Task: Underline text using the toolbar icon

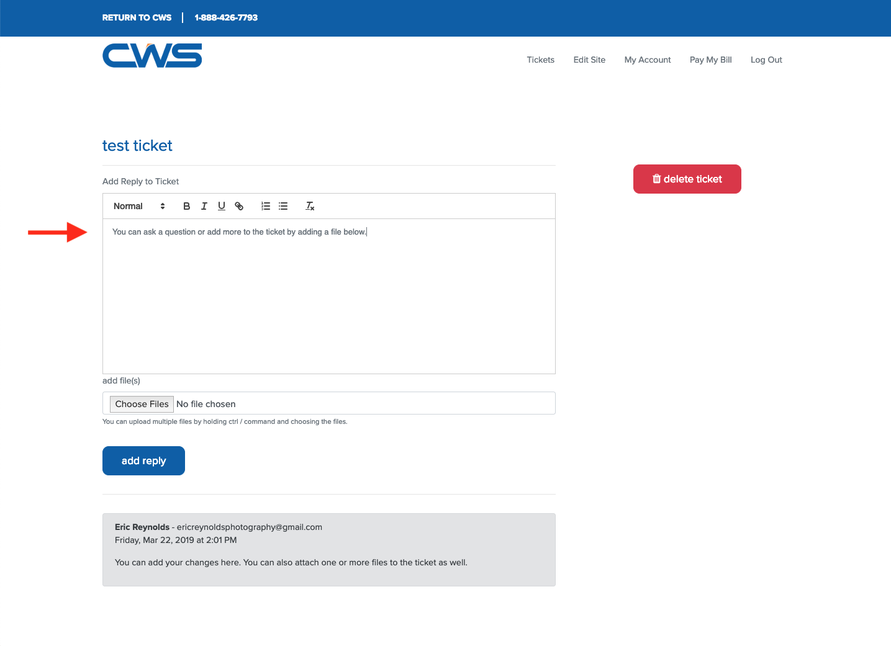Action: [221, 206]
